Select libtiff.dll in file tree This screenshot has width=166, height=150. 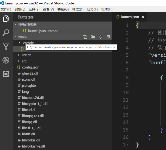pyautogui.click(x=62, y=134)
